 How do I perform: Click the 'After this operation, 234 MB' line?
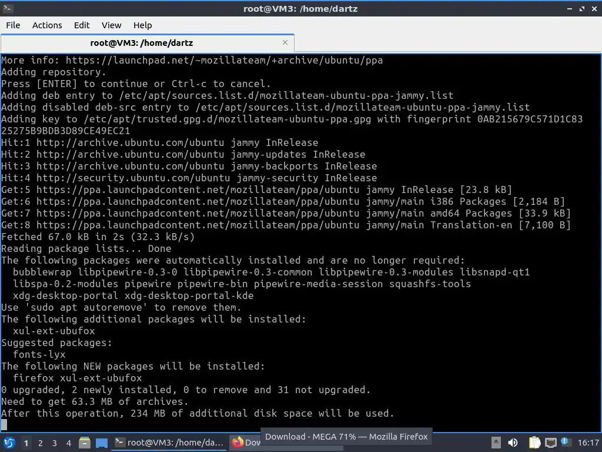[198, 414]
